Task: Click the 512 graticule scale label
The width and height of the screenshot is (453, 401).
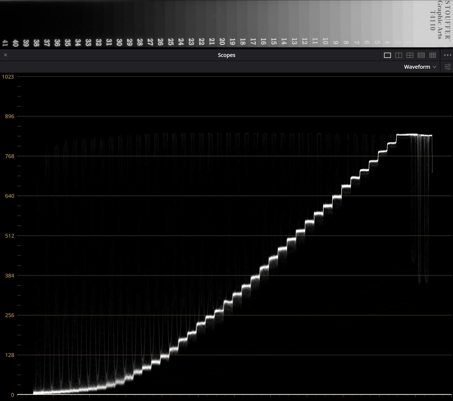Action: pos(9,236)
